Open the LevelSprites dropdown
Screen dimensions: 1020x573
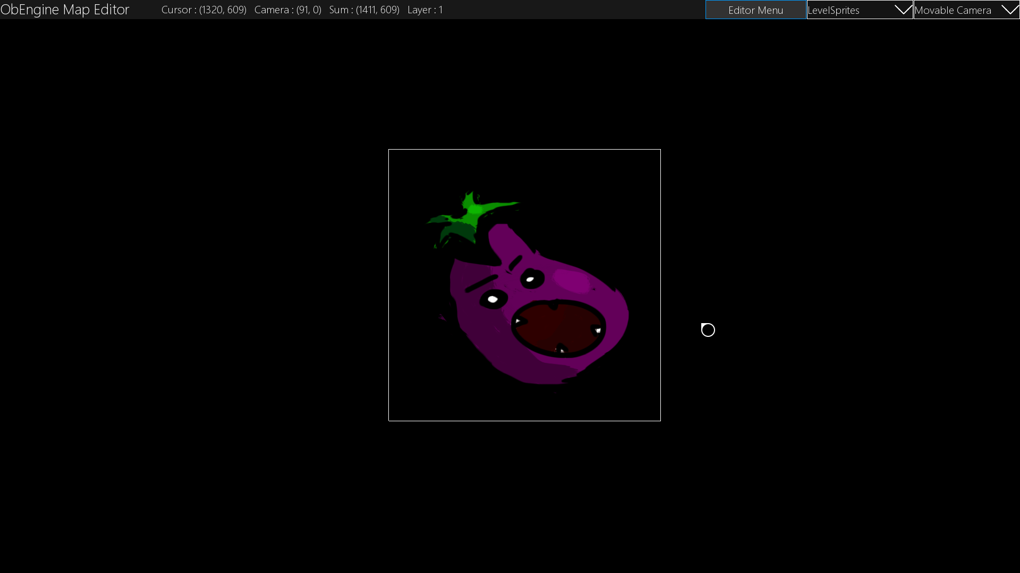(850, 10)
